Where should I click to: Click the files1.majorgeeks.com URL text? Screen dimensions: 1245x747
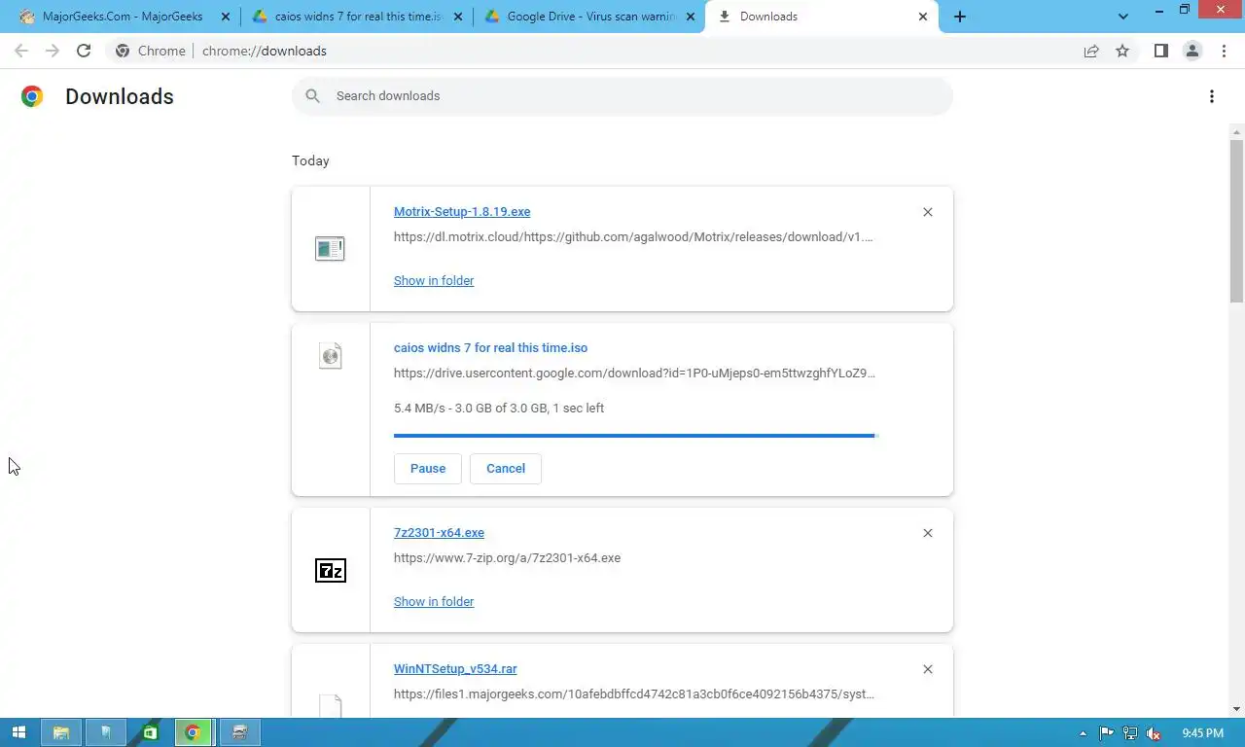pyautogui.click(x=634, y=694)
